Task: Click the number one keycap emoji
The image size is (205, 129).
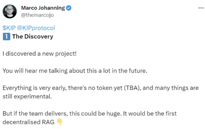Action: coord(7,36)
